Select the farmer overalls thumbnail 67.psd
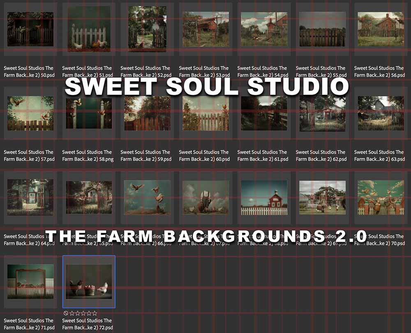411x333 pixels. 206,197
